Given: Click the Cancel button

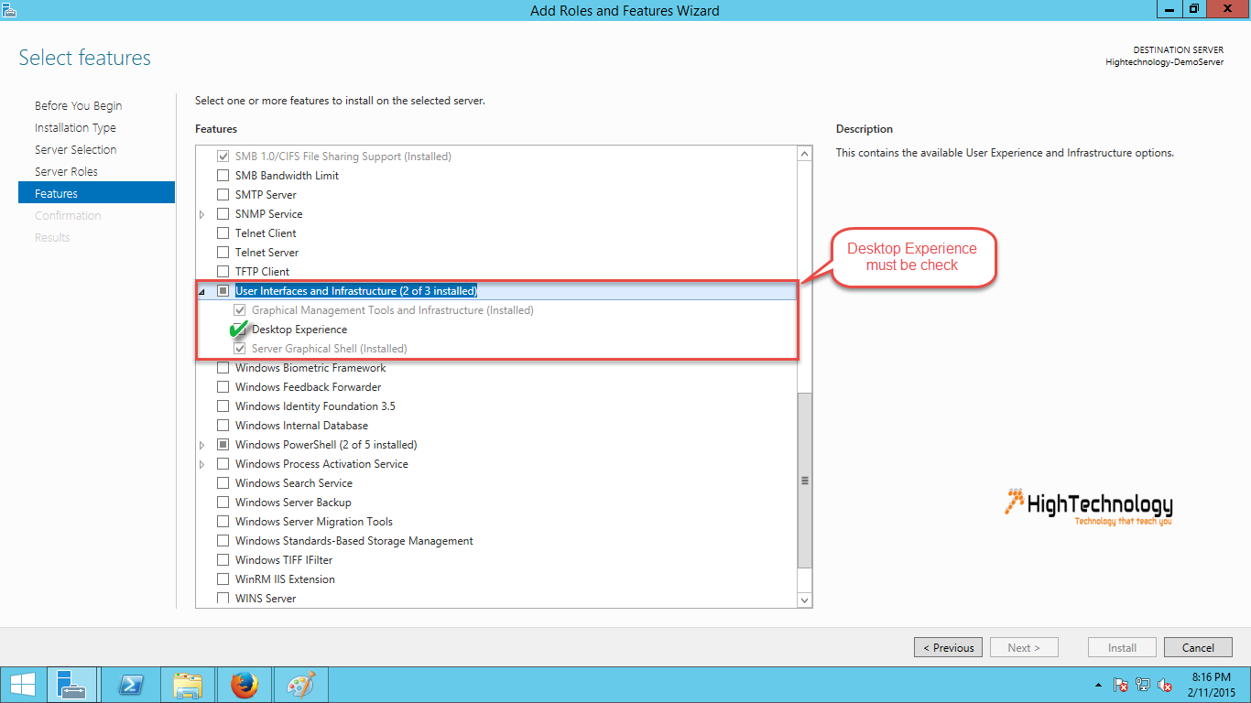Looking at the screenshot, I should pos(1198,647).
